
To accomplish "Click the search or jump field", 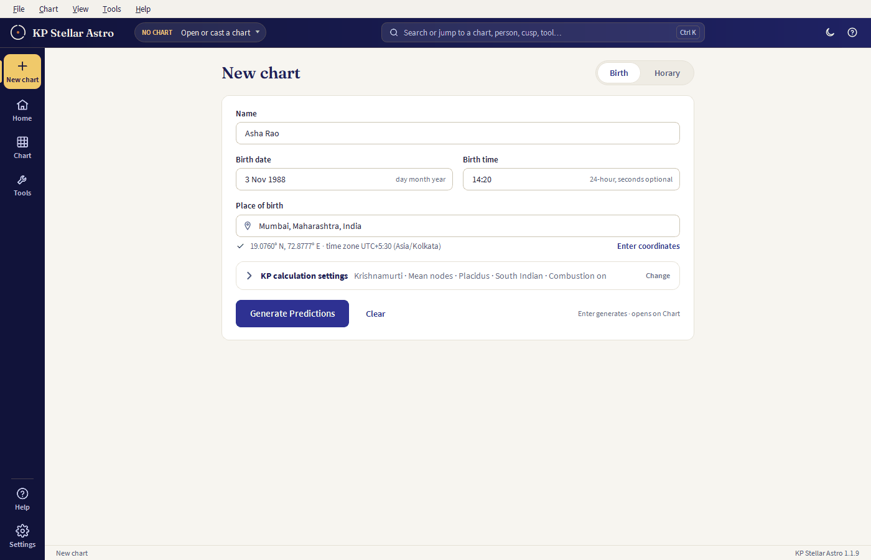I will (x=543, y=32).
